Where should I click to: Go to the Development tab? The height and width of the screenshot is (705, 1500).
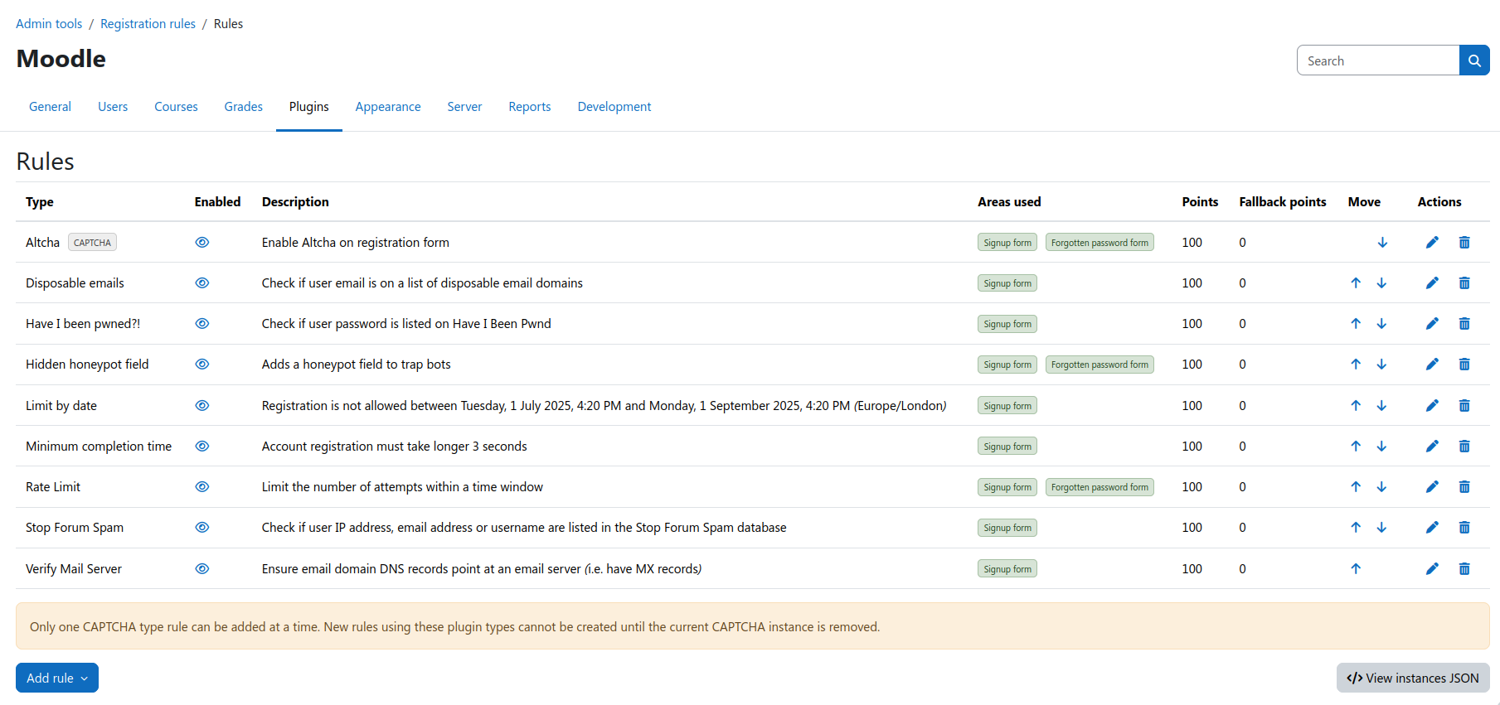[x=614, y=107]
